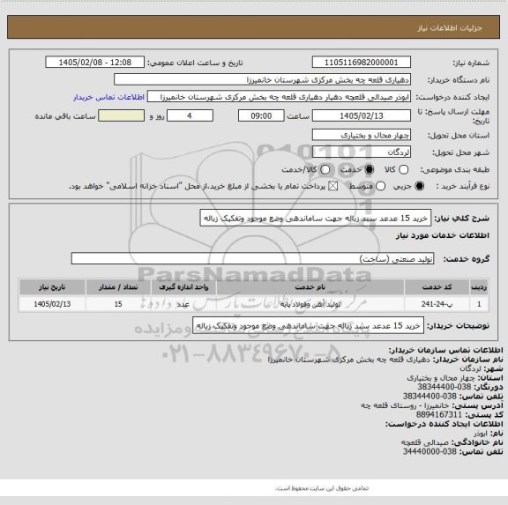
Task: Click the general need description field
Action: tap(316, 219)
